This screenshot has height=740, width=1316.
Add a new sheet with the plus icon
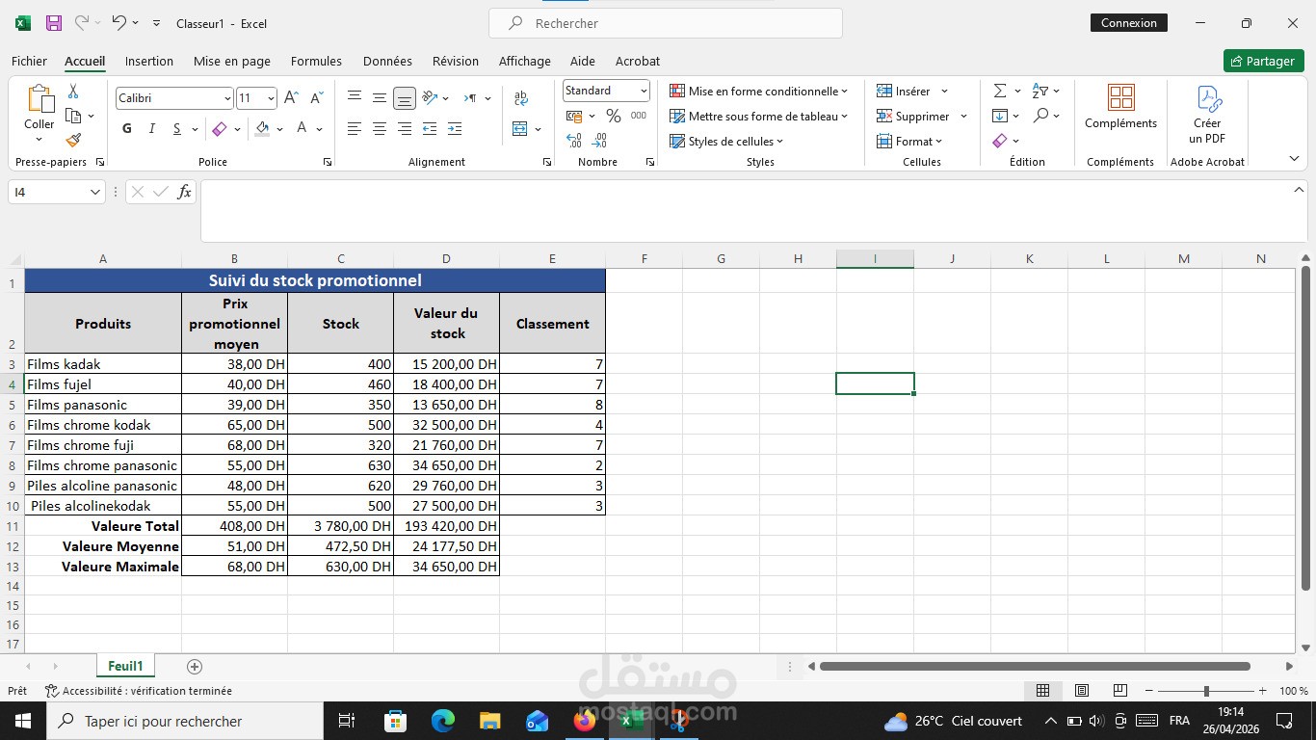tap(195, 667)
